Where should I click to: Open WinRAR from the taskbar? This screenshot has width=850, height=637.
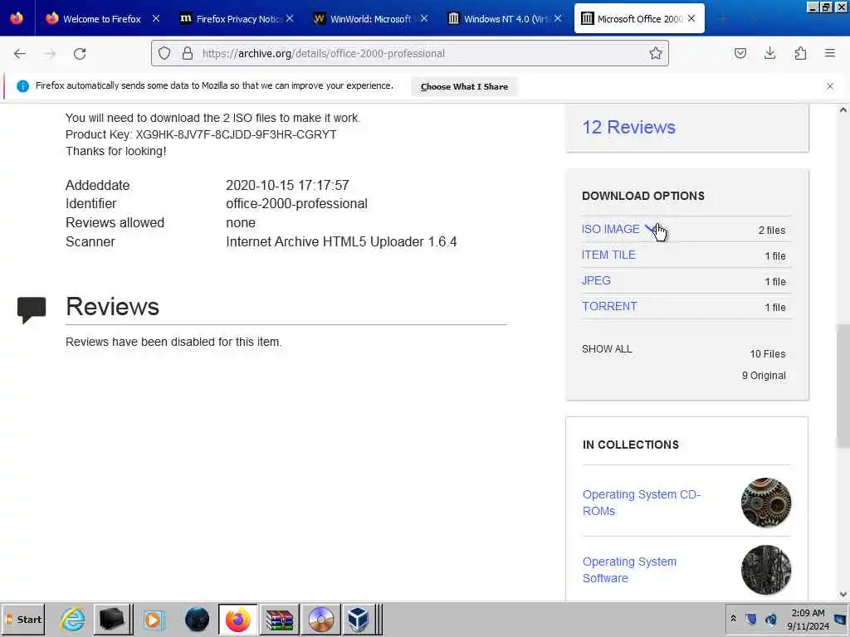[279, 619]
